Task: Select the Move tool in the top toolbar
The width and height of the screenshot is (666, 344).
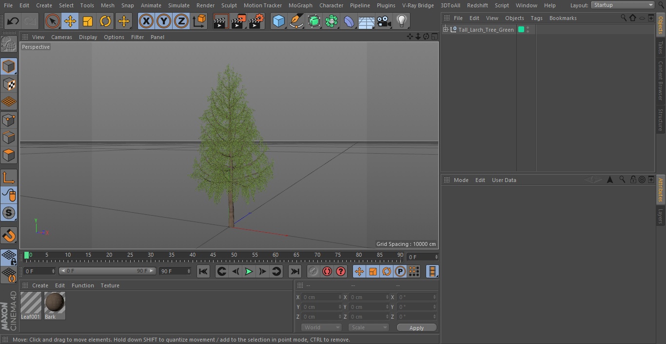Action: (70, 21)
